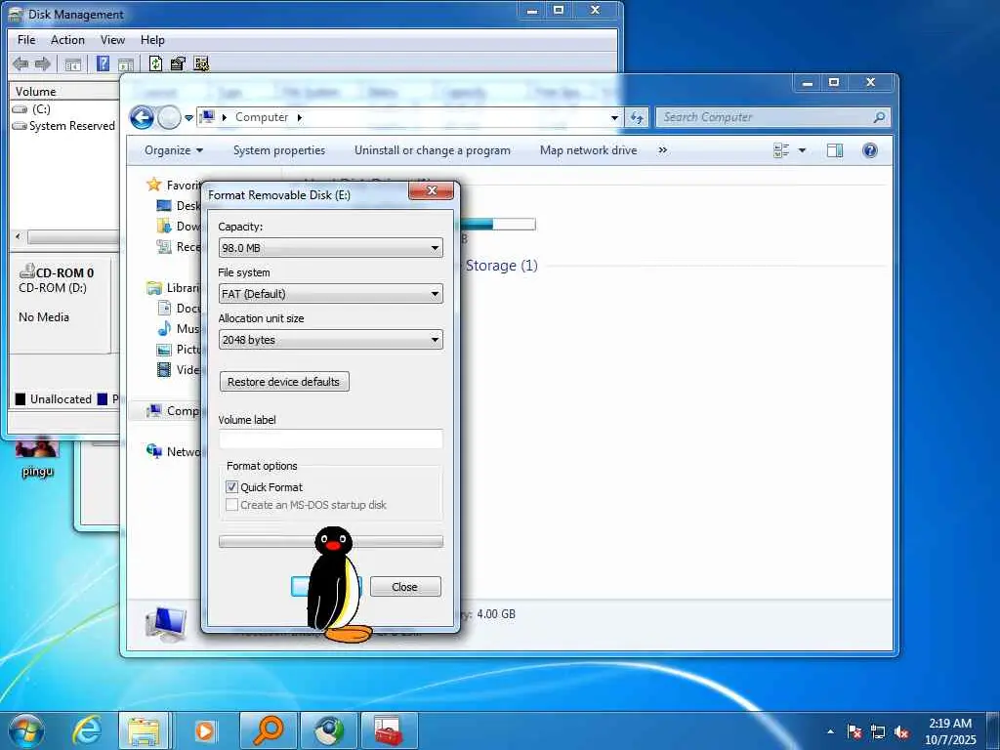Screen dimensions: 1000x750
Task: Click the Close button in Format dialog
Action: (x=405, y=587)
